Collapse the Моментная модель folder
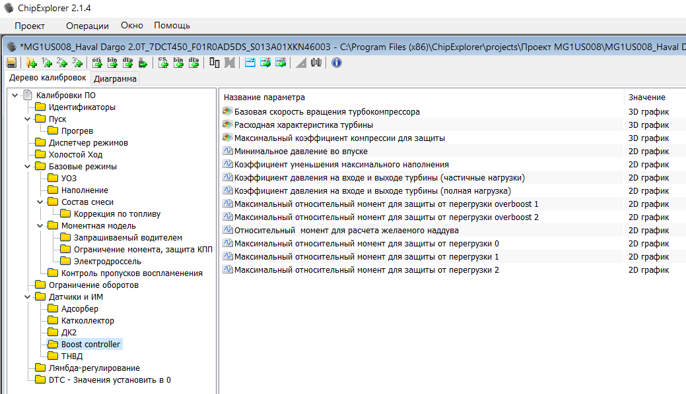 click(x=40, y=226)
